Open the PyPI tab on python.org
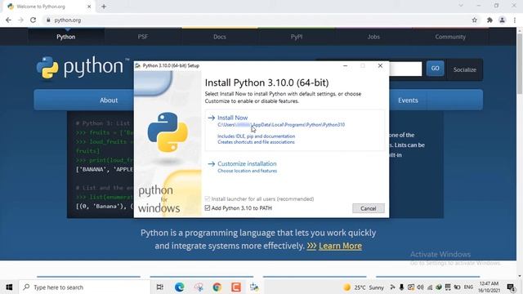The width and height of the screenshot is (523, 294). [297, 37]
